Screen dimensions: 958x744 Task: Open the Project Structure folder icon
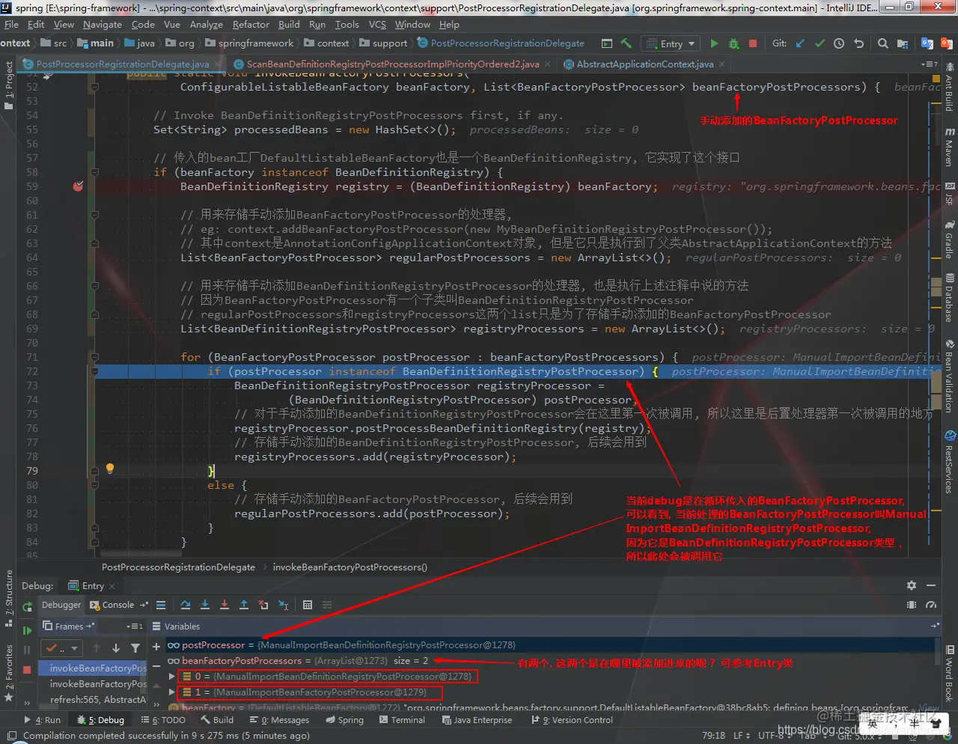pos(903,43)
